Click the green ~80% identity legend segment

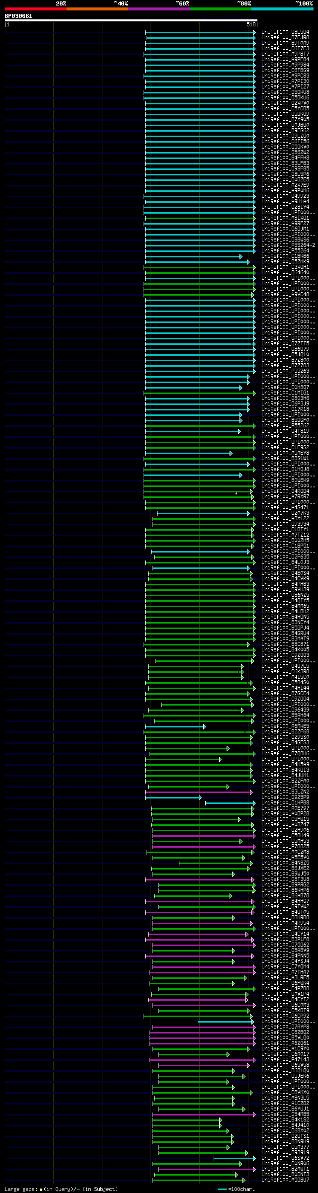[220, 9]
